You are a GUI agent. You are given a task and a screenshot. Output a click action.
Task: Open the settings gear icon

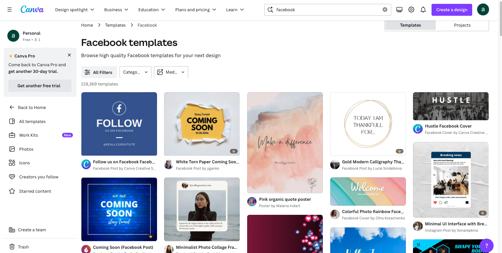coord(411,9)
